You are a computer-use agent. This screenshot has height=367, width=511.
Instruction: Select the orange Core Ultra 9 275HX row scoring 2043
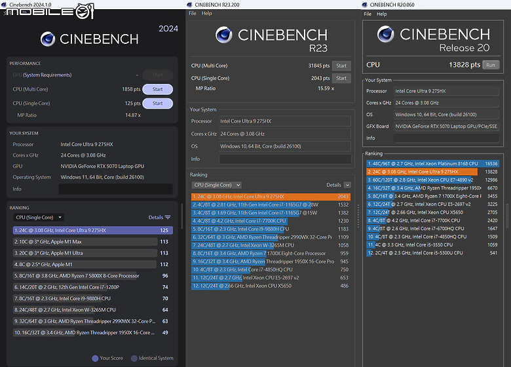click(271, 197)
